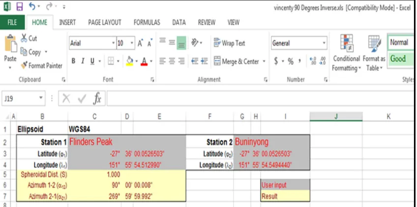Toggle Bold formatting
This screenshot has width=417, height=207.
tap(73, 61)
